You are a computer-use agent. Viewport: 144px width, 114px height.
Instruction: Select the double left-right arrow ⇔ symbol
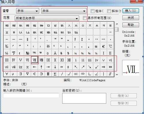[x=110, y=67]
